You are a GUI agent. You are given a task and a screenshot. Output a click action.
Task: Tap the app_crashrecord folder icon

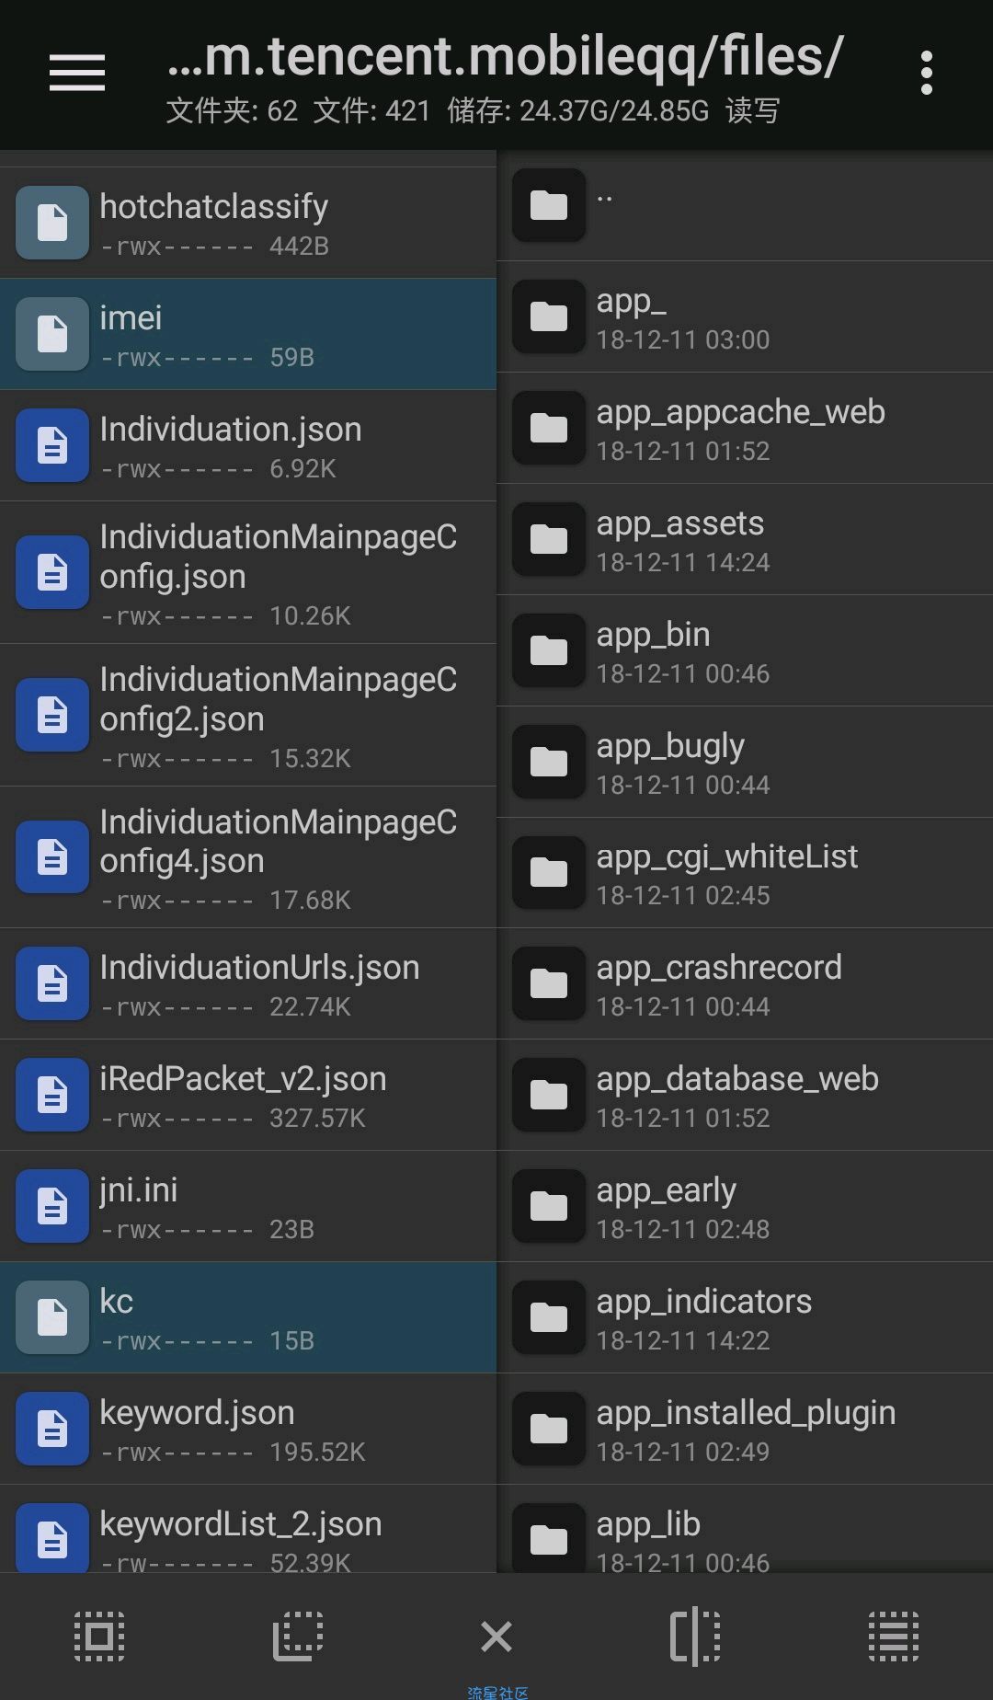point(549,983)
